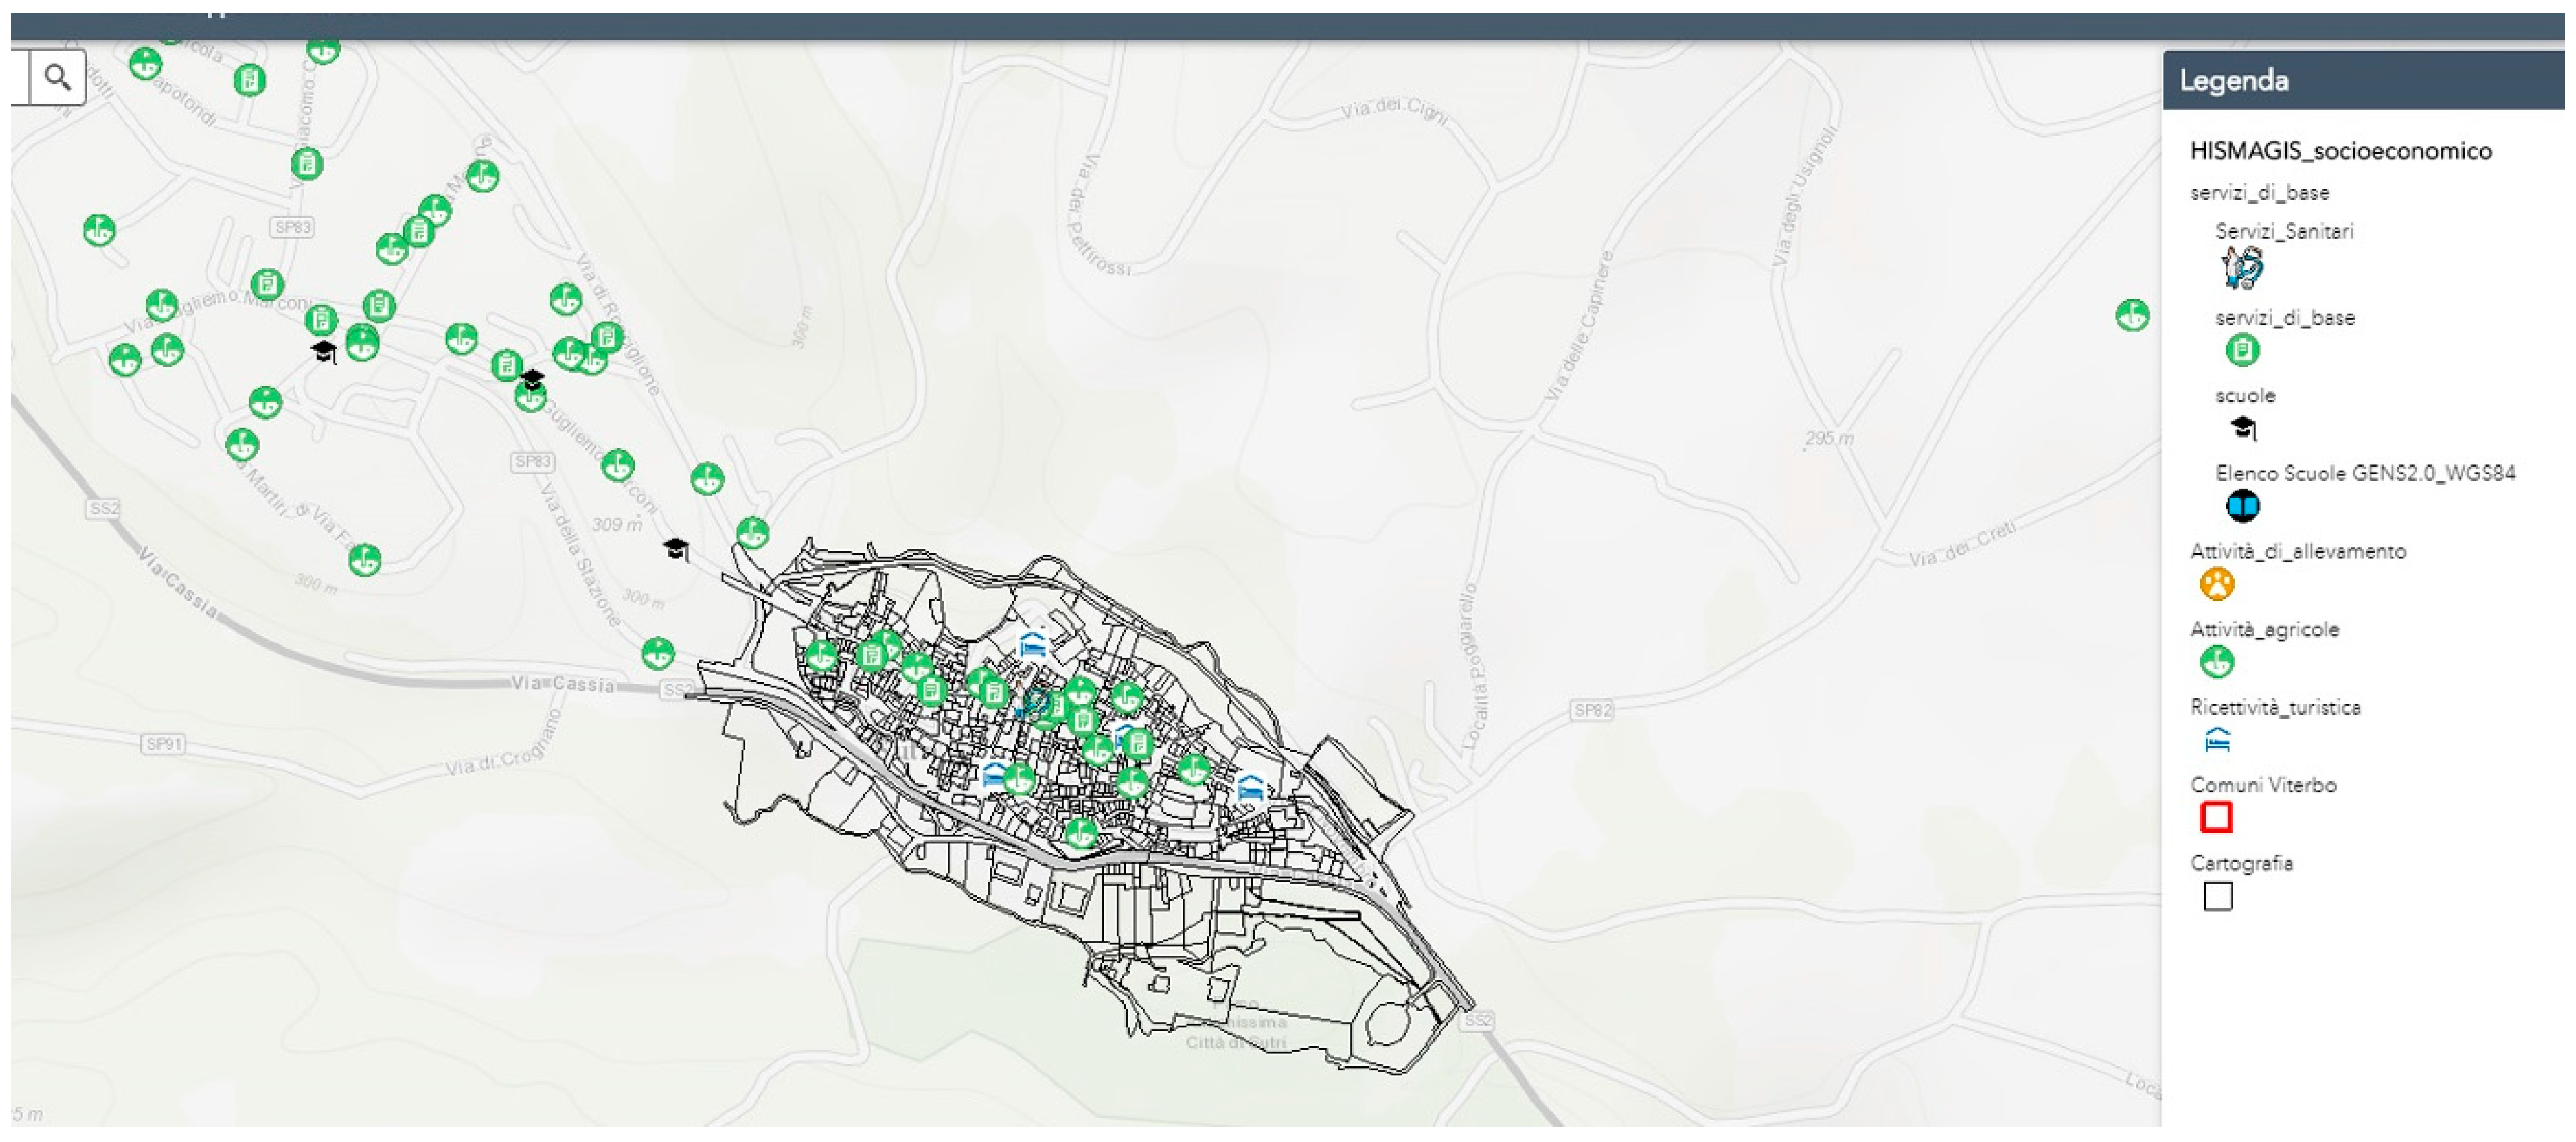2576x1142 pixels.
Task: Click the magnifier search button
Action: tap(58, 77)
